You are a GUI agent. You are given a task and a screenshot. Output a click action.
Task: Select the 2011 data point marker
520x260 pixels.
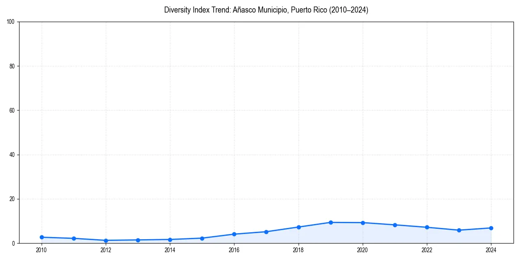[73, 238]
